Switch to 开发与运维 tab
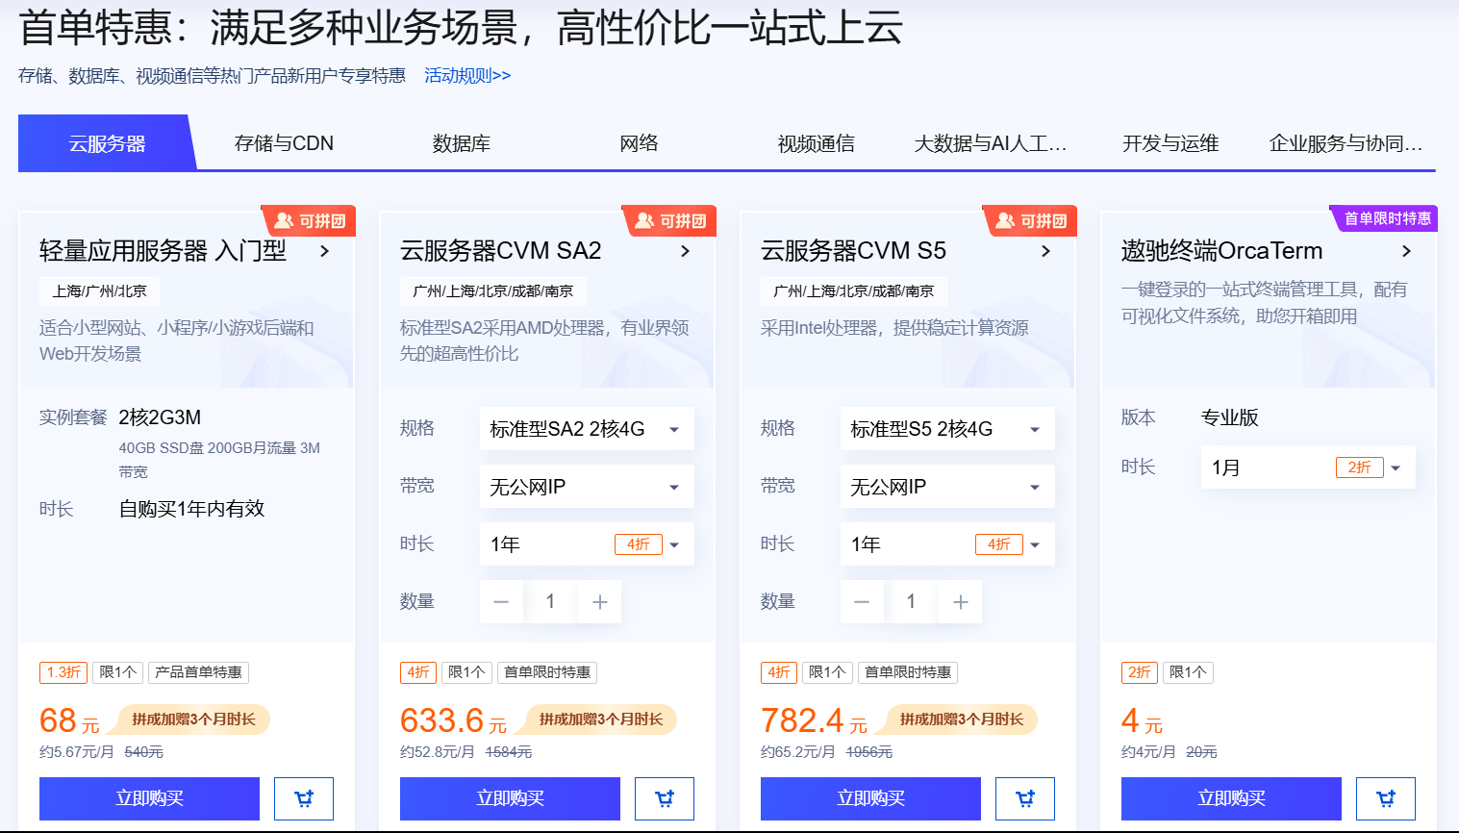This screenshot has width=1459, height=833. click(x=1170, y=143)
